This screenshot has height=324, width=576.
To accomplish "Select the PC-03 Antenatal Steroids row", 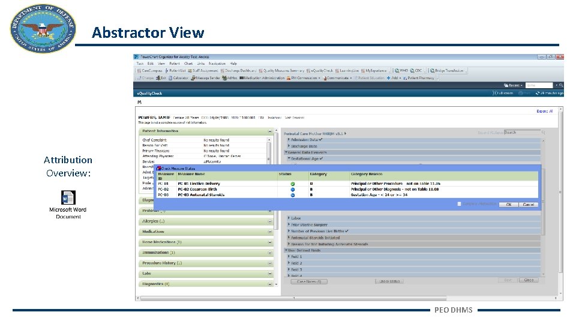I will pyautogui.click(x=347, y=195).
